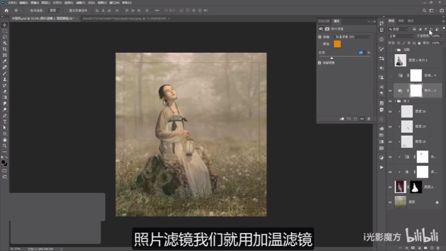The width and height of the screenshot is (446, 251).
Task: Select the Rectangular Marquee tool
Action: (x=5, y=31)
